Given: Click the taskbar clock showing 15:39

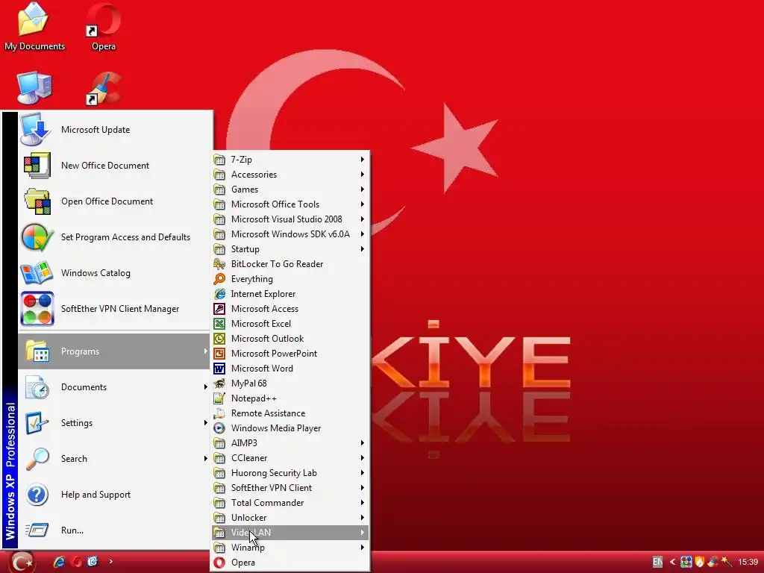Looking at the screenshot, I should click(x=748, y=562).
